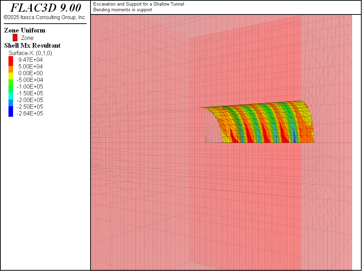
Task: Click the 'FLAC3D 9.00' title text
Action: [46, 8]
